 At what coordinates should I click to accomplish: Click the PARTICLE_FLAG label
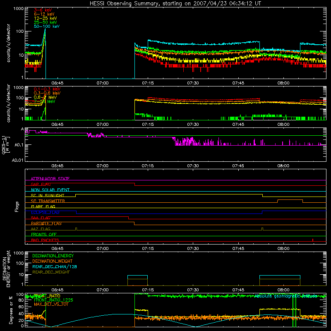(x=46, y=223)
